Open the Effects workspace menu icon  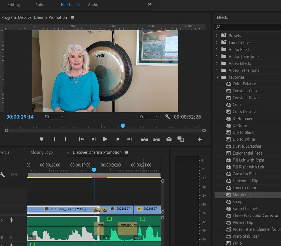tap(79, 5)
